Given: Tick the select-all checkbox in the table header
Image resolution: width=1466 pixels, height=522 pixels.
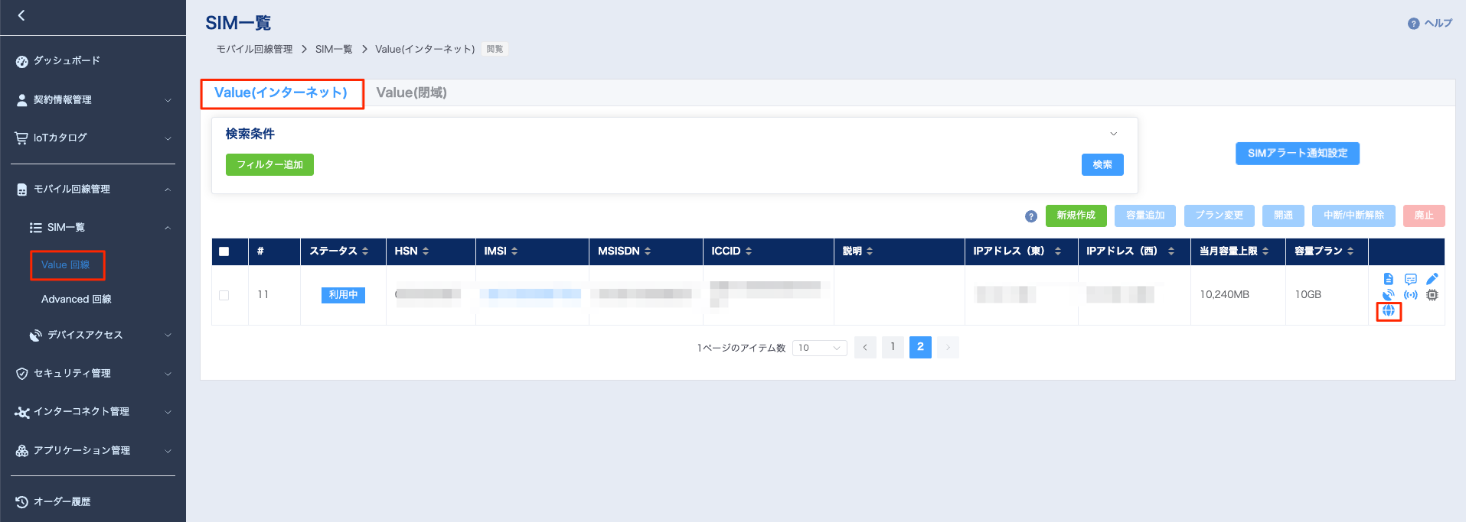Looking at the screenshot, I should point(224,251).
